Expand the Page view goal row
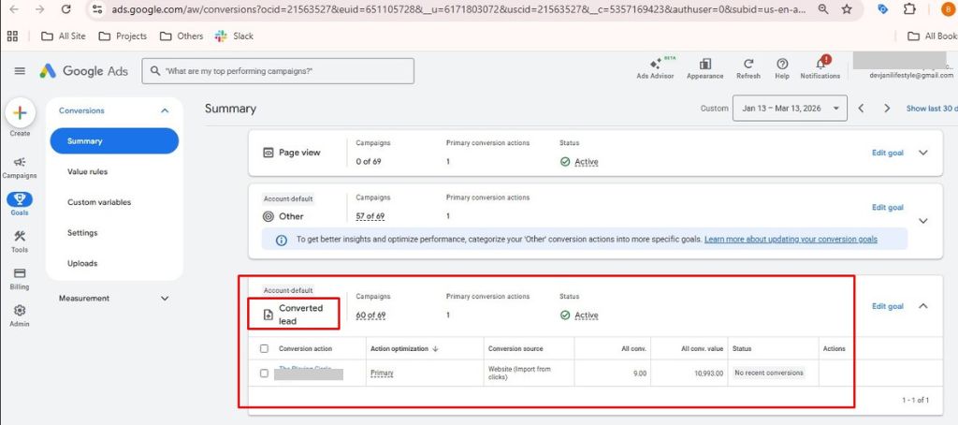This screenshot has width=958, height=425. (923, 153)
